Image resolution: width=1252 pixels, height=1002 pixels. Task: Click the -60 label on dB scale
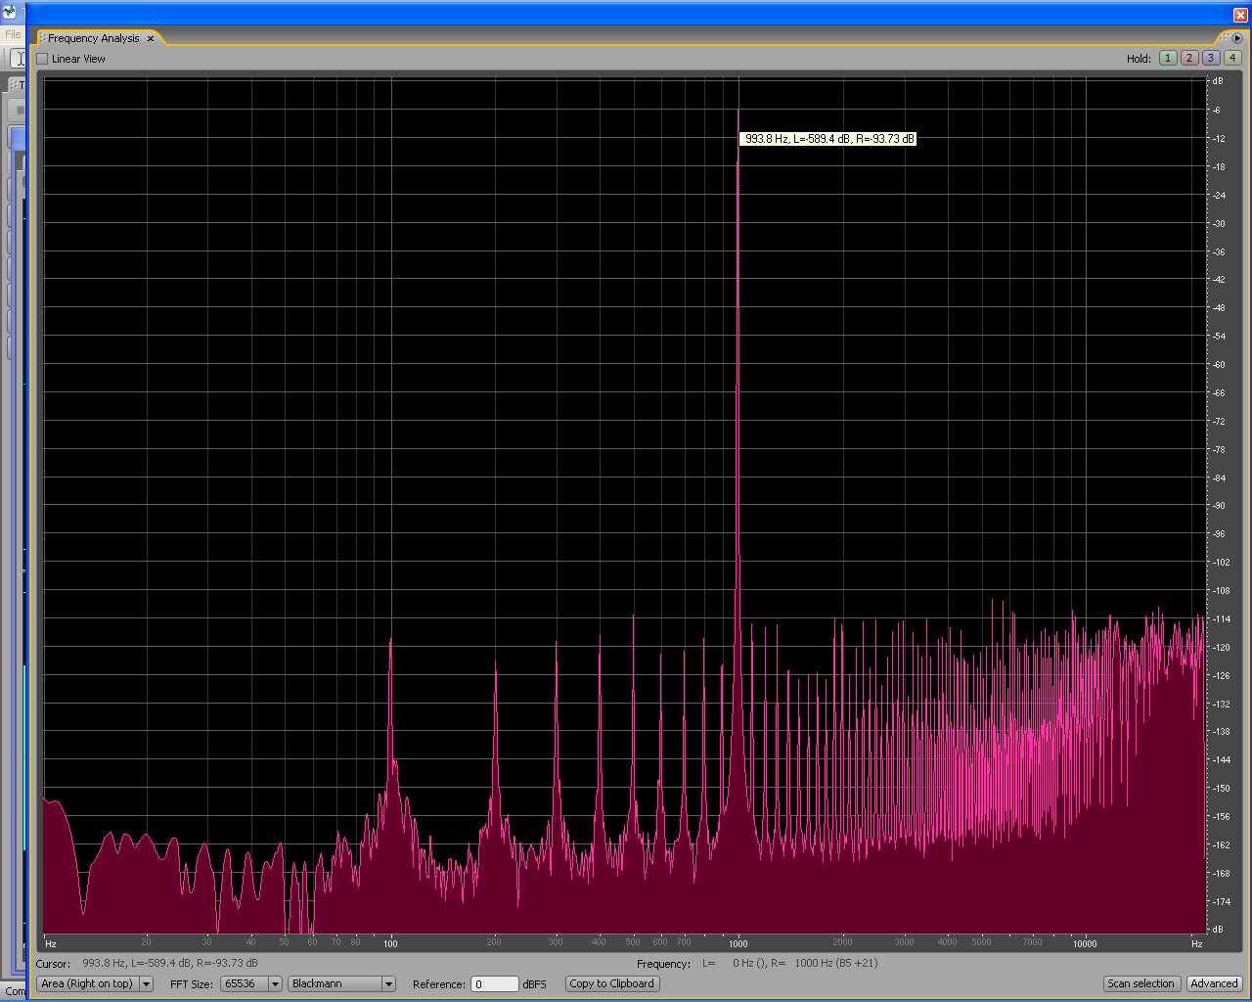[x=1219, y=364]
